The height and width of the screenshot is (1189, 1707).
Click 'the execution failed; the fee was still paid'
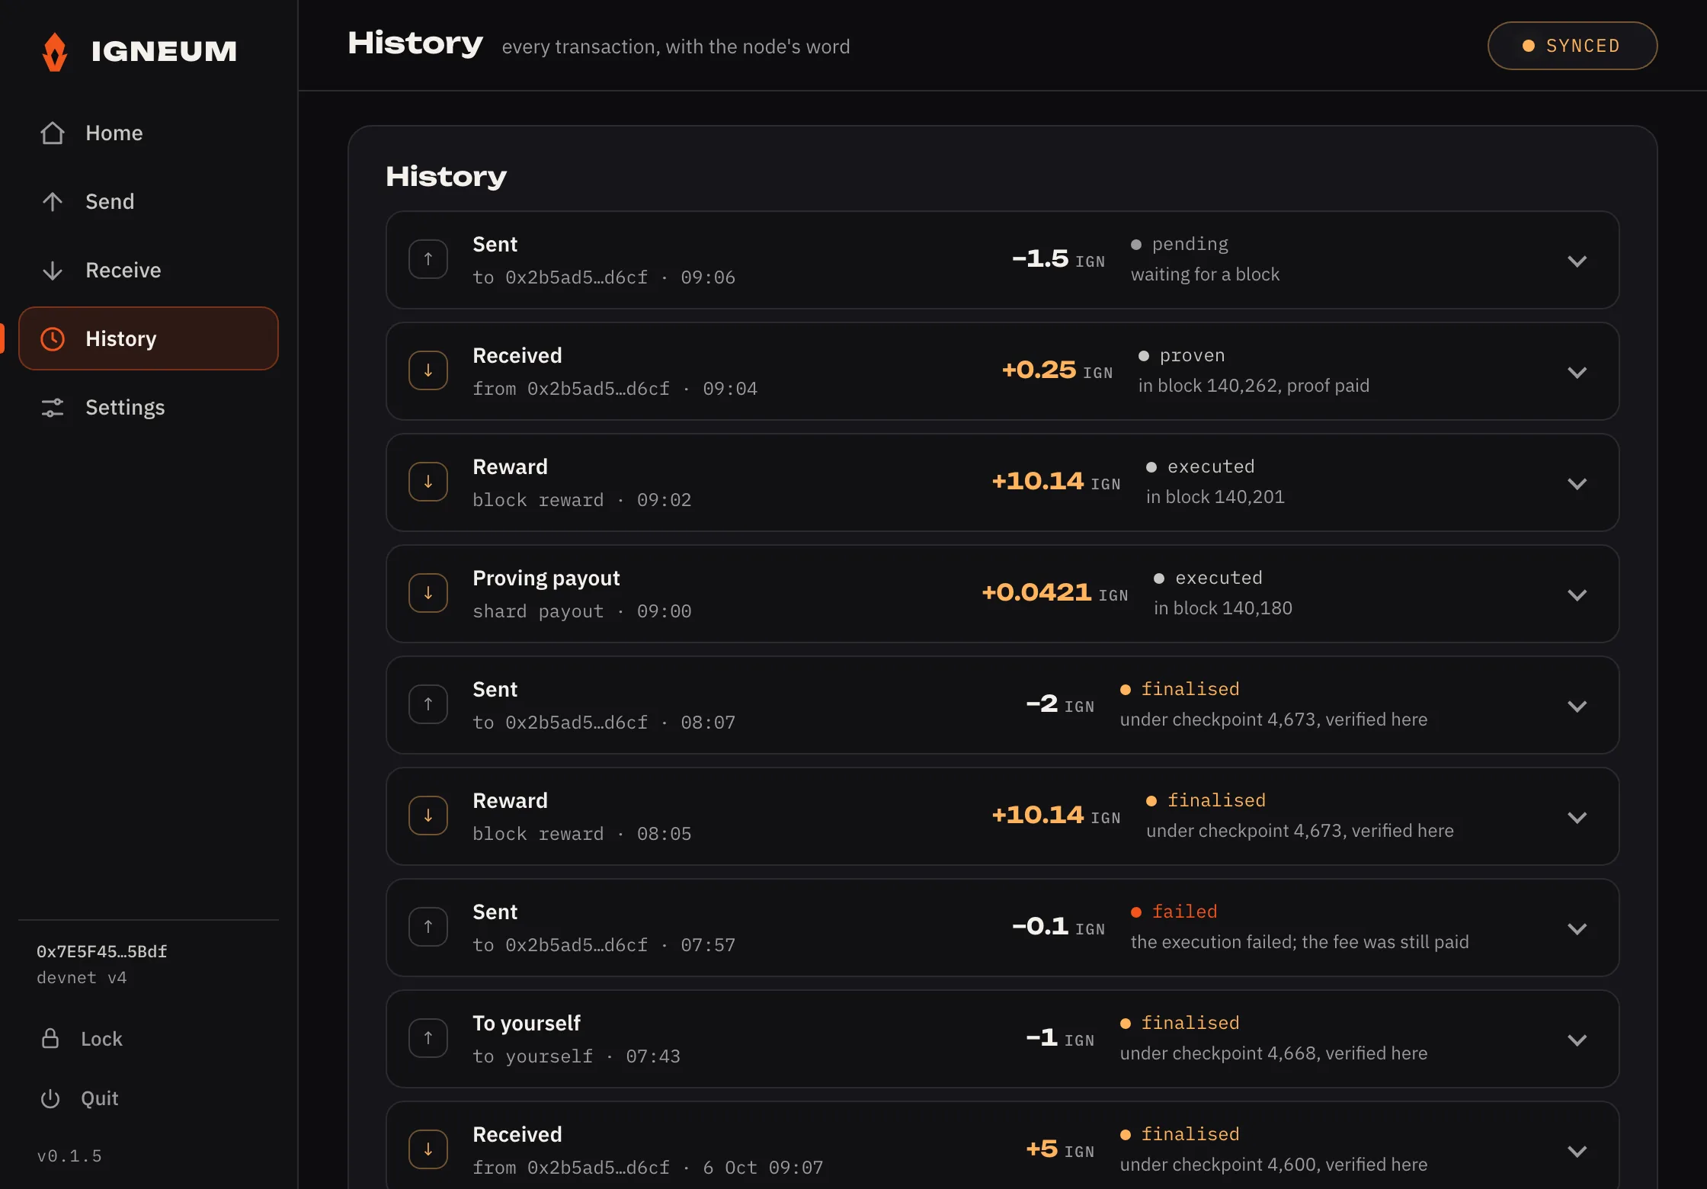1299,942
